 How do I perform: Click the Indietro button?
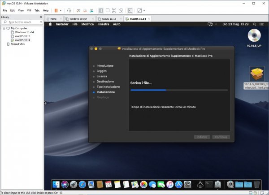pyautogui.click(x=202, y=137)
